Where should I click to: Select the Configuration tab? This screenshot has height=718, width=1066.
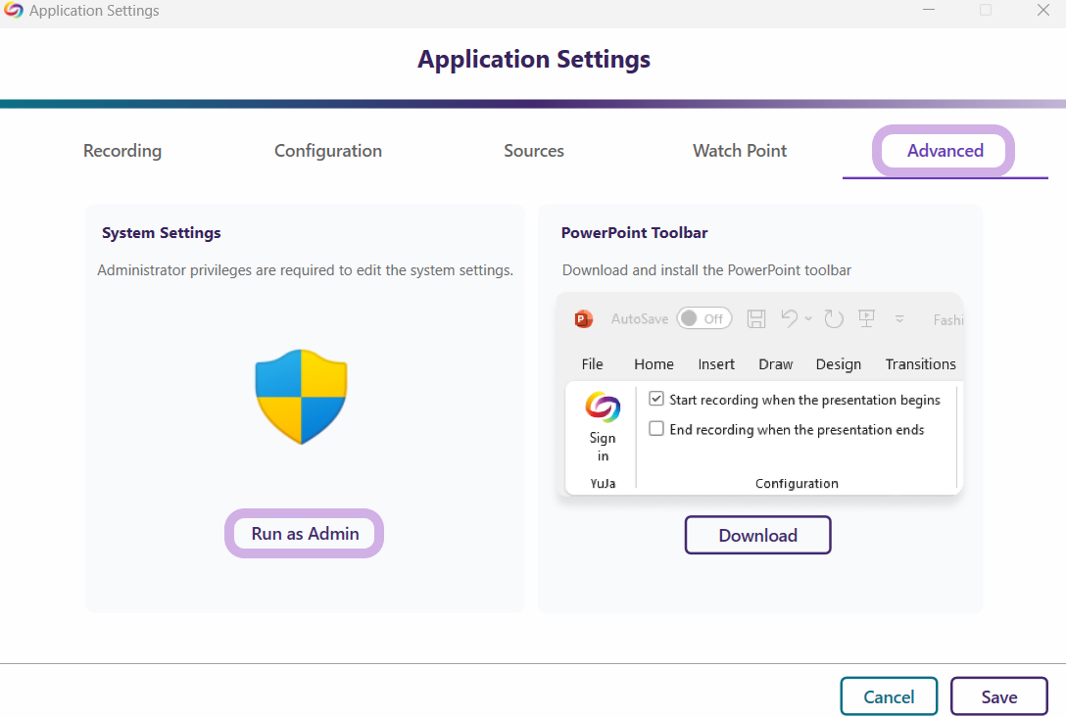[328, 151]
